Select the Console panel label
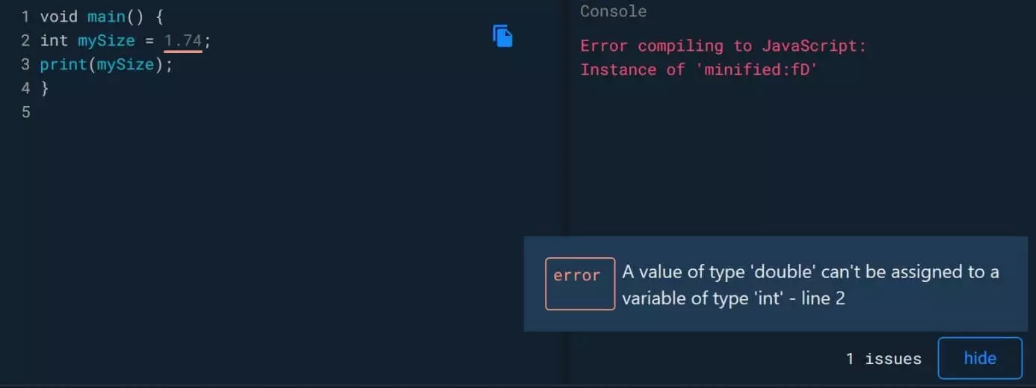The height and width of the screenshot is (388, 1036). (613, 11)
